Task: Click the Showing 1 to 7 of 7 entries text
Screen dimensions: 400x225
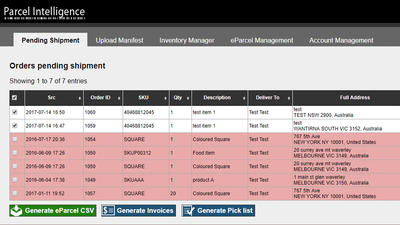Action: [48, 81]
